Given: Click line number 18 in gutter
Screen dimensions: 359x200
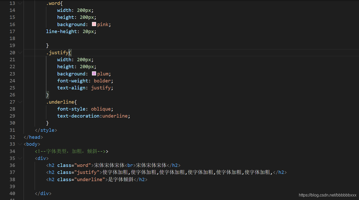Looking at the screenshot, I should (x=12, y=39).
